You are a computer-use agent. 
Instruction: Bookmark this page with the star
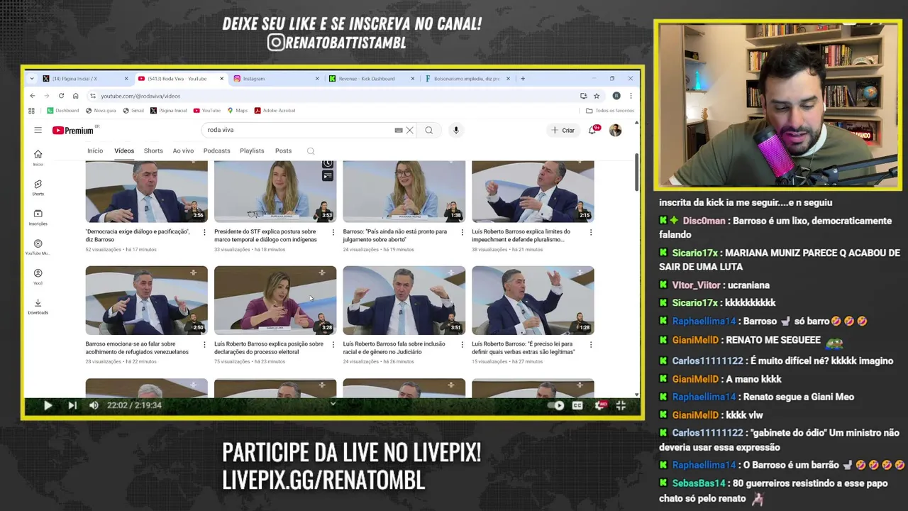597,96
